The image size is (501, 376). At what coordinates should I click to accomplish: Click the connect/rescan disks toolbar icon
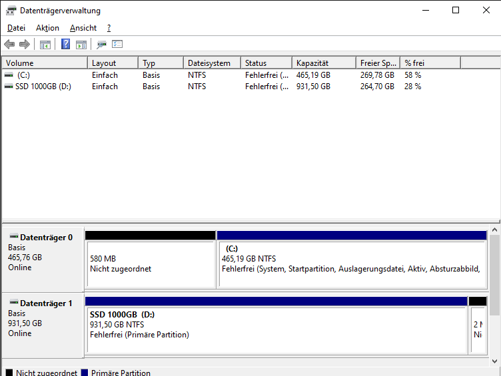102,45
